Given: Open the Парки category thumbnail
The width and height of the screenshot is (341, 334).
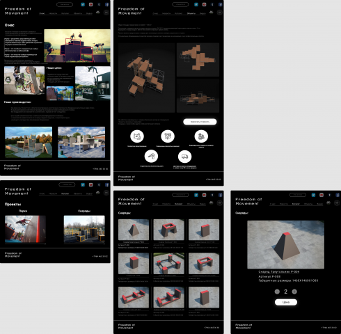Looking at the screenshot, I should pos(25,229).
